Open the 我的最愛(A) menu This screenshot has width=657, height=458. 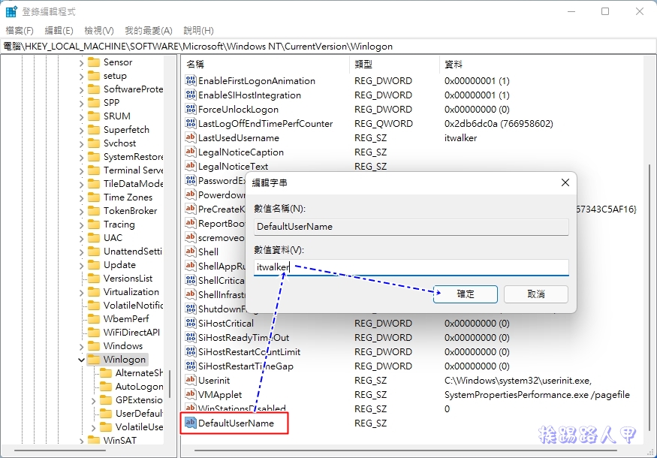click(x=149, y=31)
